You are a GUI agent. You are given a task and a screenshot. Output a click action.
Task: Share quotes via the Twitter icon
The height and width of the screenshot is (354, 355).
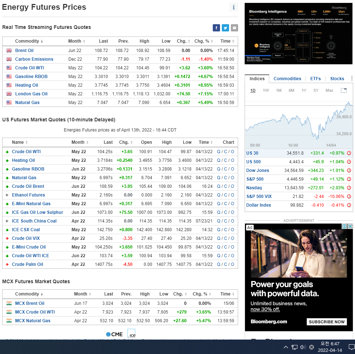[x=225, y=28]
